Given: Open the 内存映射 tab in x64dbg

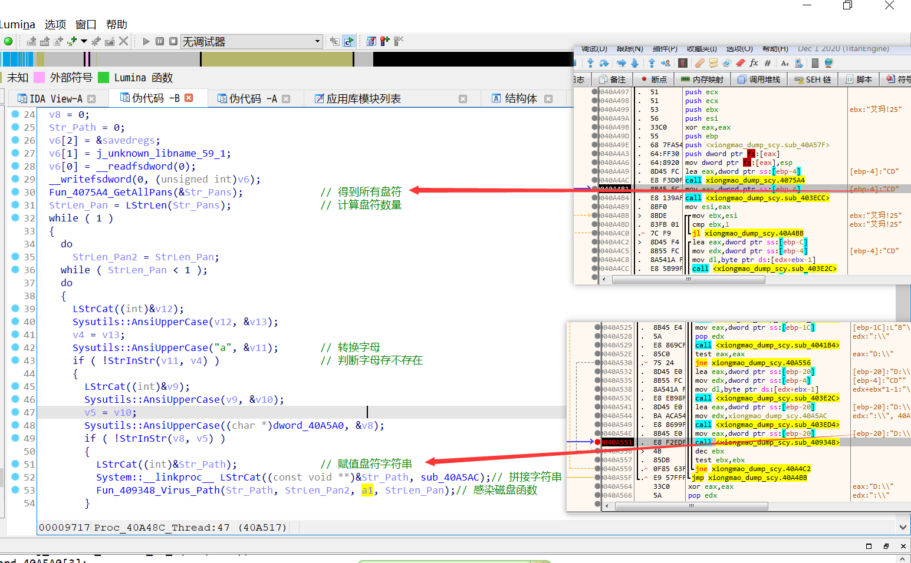Looking at the screenshot, I should tap(702, 80).
